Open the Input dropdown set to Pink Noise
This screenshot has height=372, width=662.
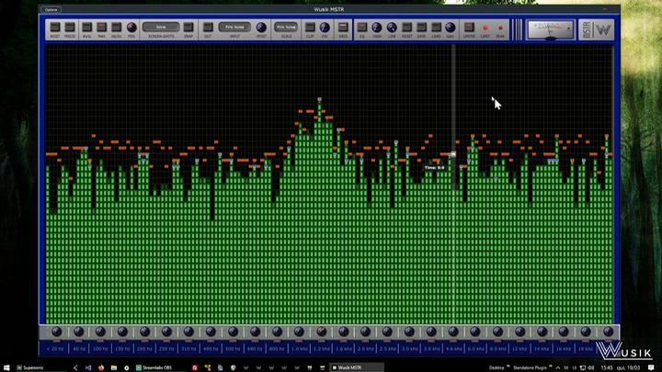[234, 27]
